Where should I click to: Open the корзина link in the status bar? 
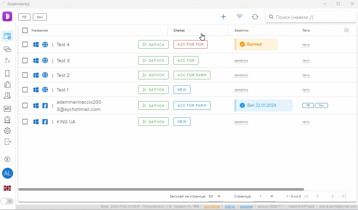point(246,206)
